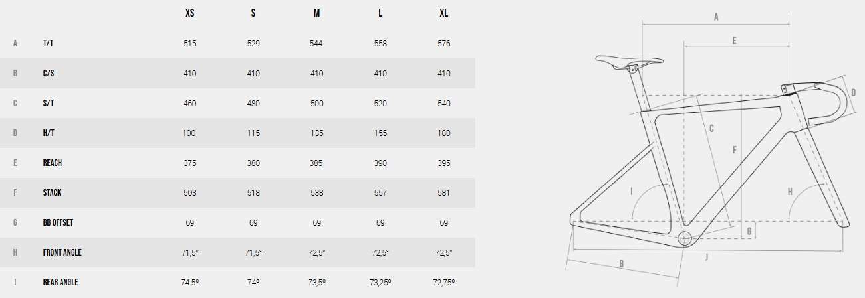This screenshot has width=865, height=298.
Task: Select the S/T value 520 for L
Action: 380,104
